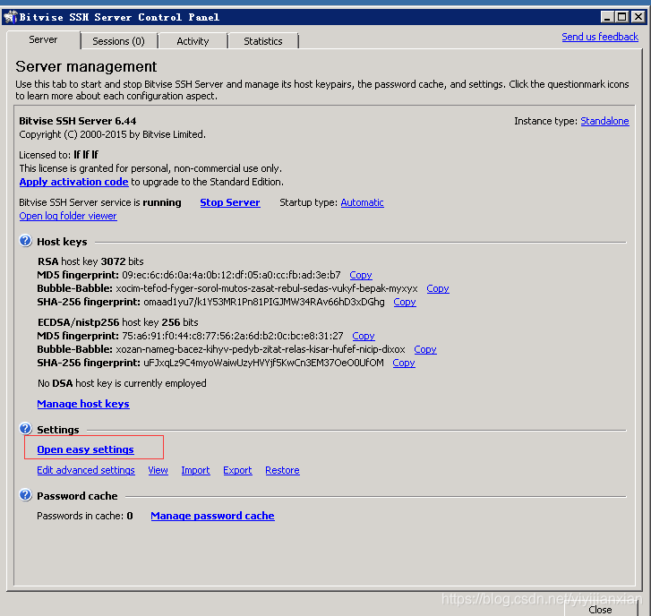Screen dimensions: 651x616
Task: Select SHA-256 value starting omaad1yu7
Action: (264, 302)
